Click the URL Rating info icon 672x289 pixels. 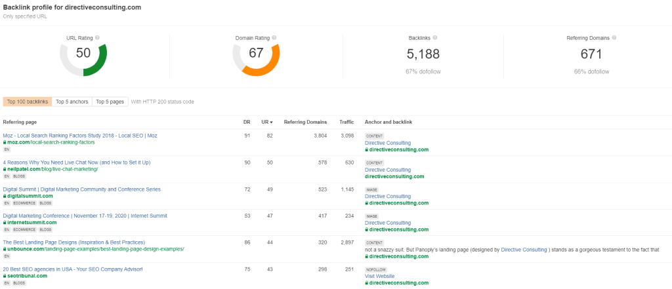click(x=97, y=37)
